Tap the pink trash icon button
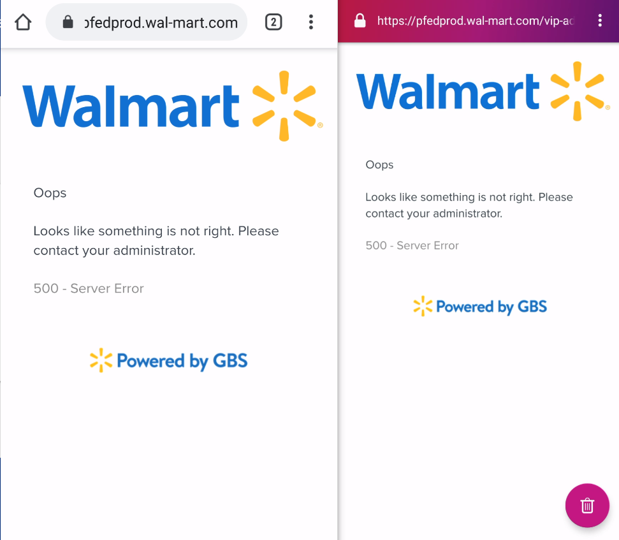The height and width of the screenshot is (540, 619). 587,506
